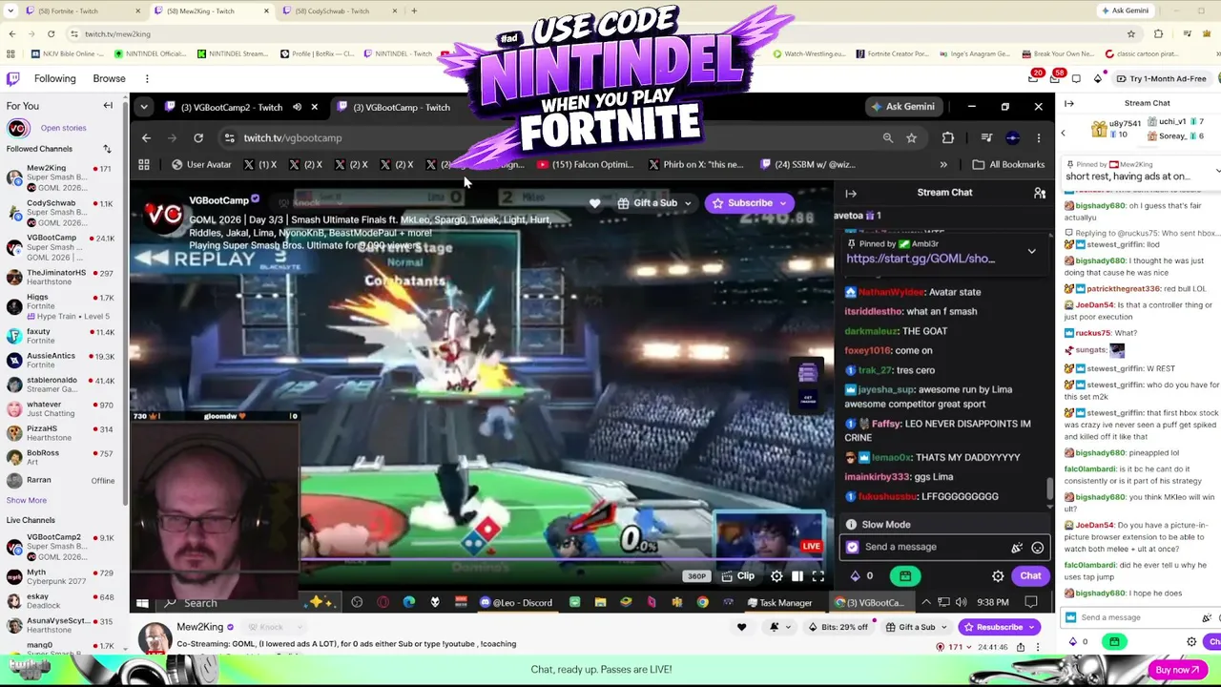Open Mew2King chat settings gear

pos(1191,642)
